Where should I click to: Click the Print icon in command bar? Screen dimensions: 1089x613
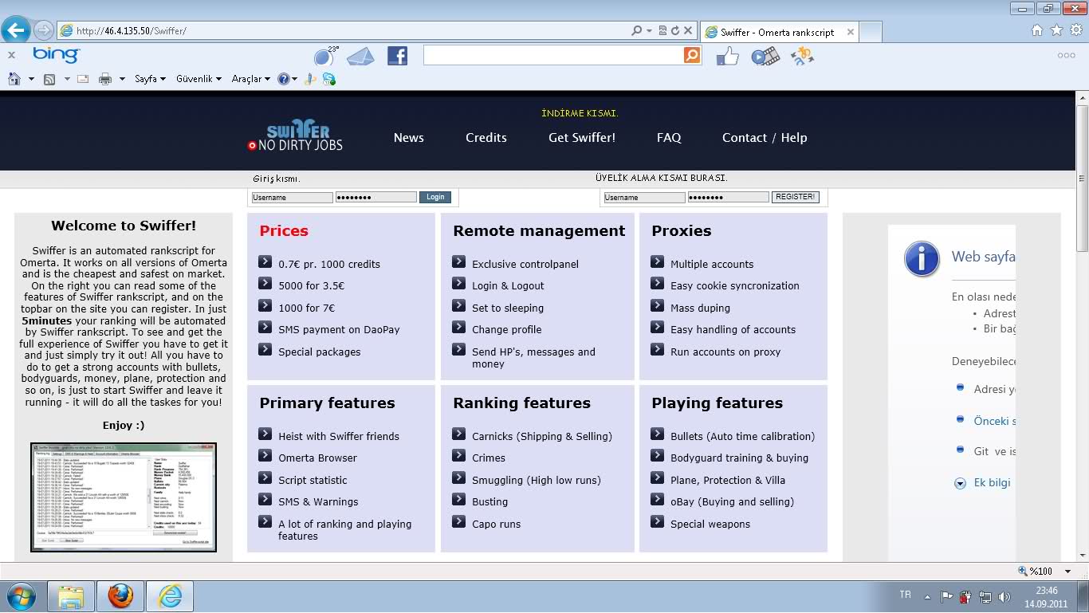[104, 79]
